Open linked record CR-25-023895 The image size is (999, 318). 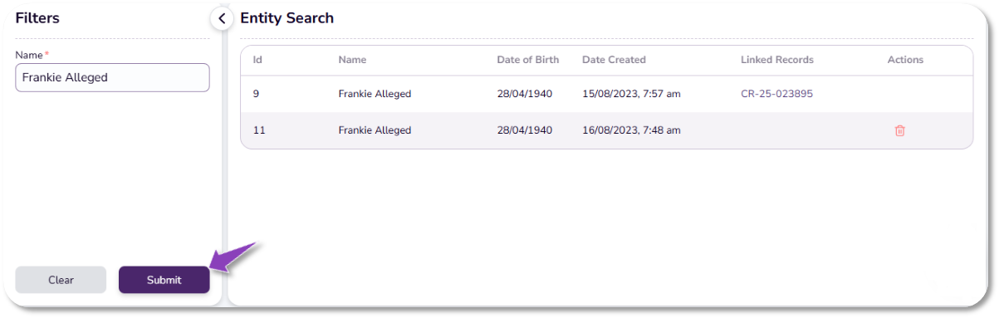coord(776,94)
